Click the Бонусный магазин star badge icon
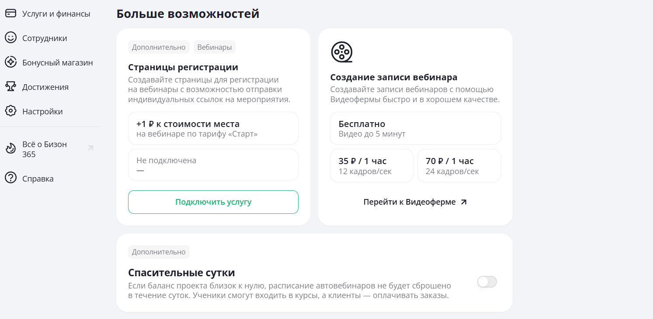This screenshot has height=319, width=653. (10, 62)
